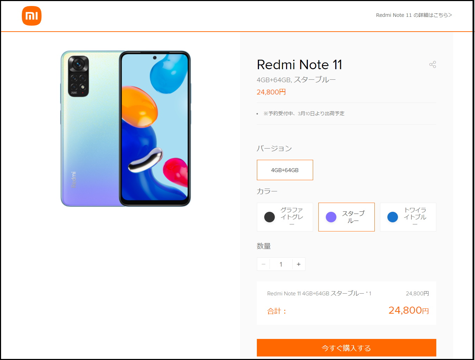Click the 今すぐ購入する buy button
This screenshot has height=360, width=475.
(x=347, y=348)
